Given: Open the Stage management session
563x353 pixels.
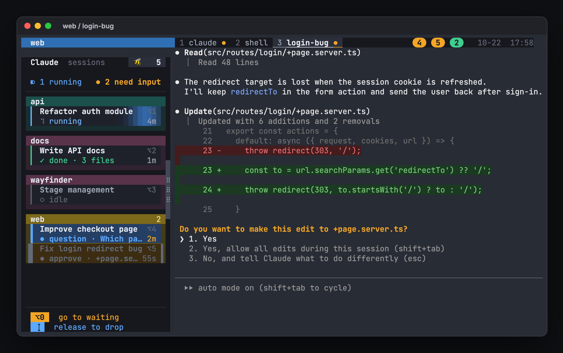Looking at the screenshot, I should click(x=96, y=195).
